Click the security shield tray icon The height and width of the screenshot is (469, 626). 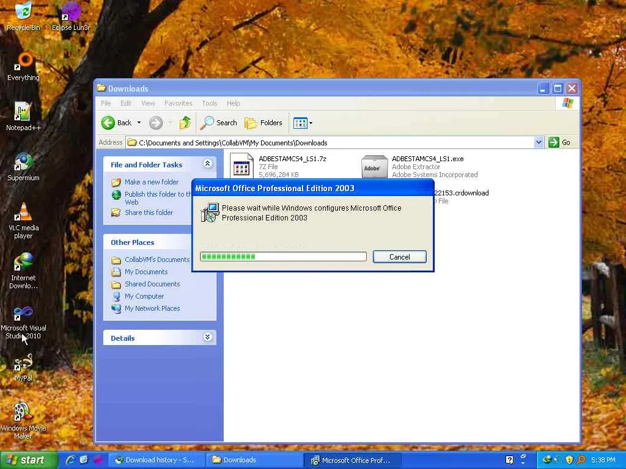[569, 460]
